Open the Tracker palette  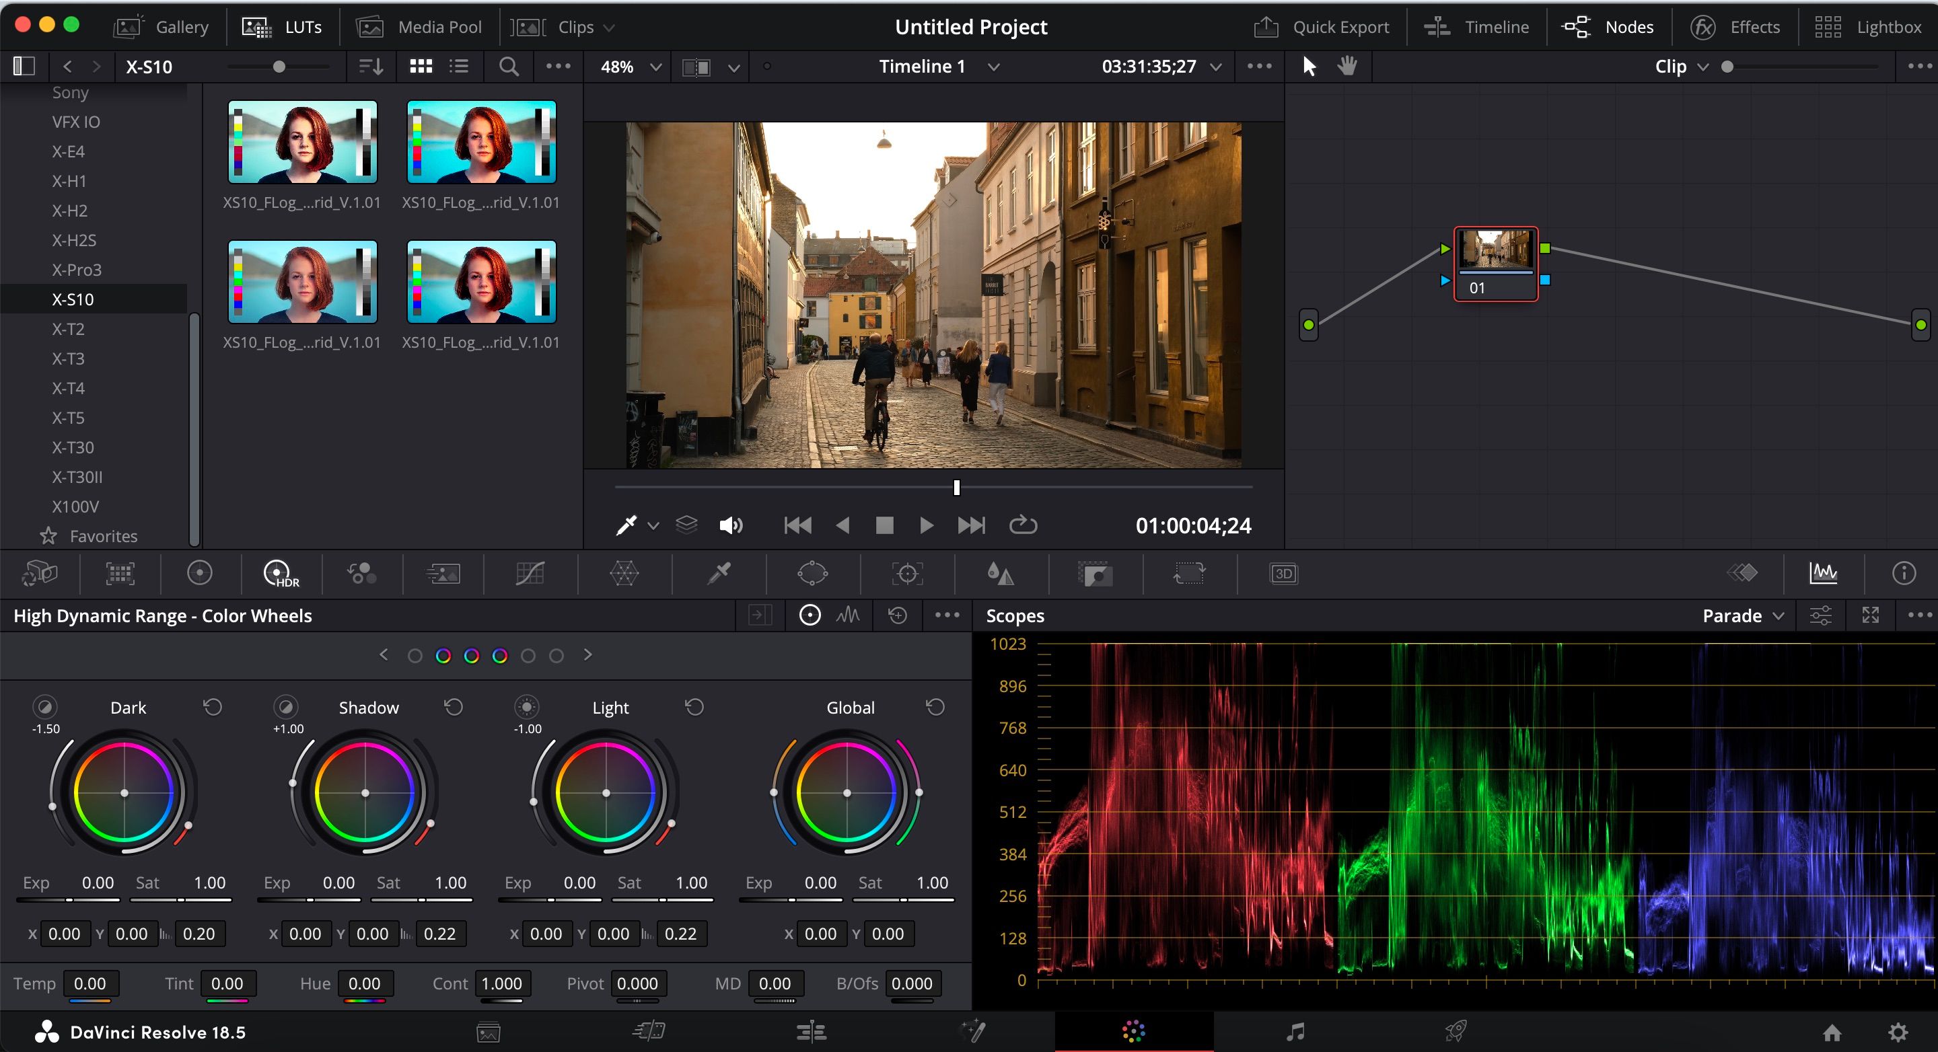tap(908, 573)
